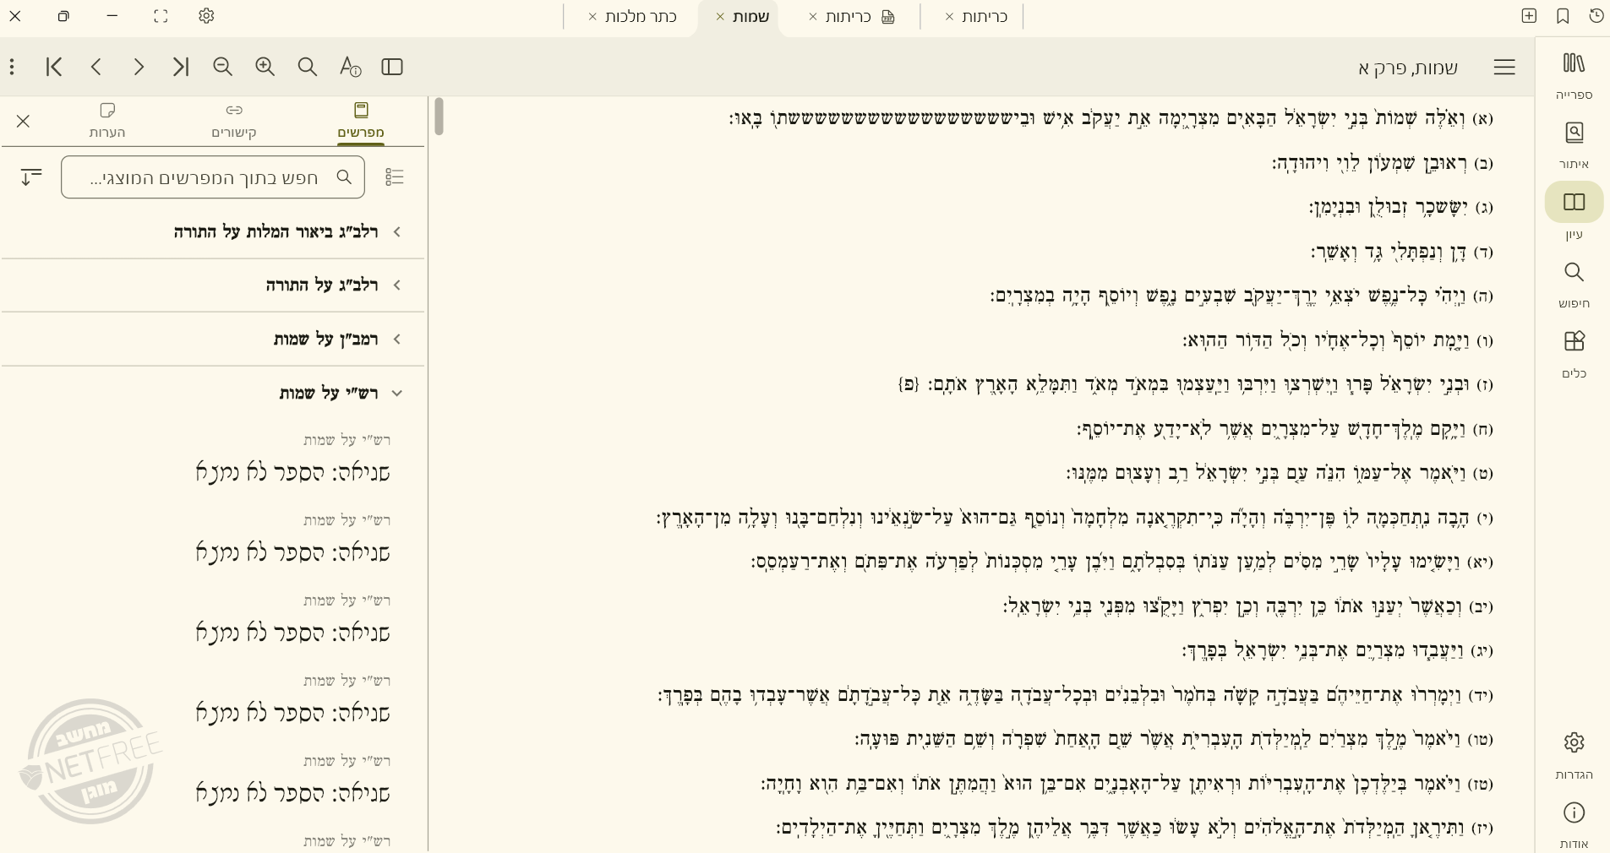
Task: Close the מפרשים commentaries panel
Action: pos(23,122)
